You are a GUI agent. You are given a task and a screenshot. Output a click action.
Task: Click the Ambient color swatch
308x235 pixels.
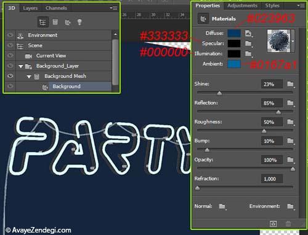tap(234, 64)
